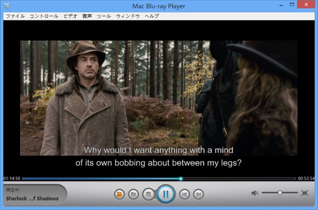Open the 音声 menu
Image resolution: width=318 pixels, height=210 pixels.
point(87,16)
